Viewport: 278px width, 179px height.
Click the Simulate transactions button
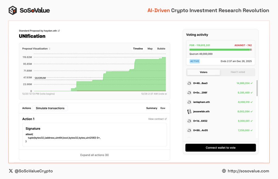coord(50,108)
